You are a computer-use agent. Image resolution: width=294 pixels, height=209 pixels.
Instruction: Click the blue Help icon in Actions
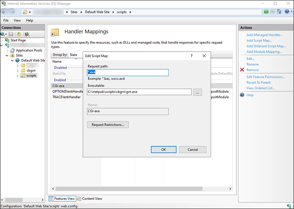pyautogui.click(x=242, y=95)
